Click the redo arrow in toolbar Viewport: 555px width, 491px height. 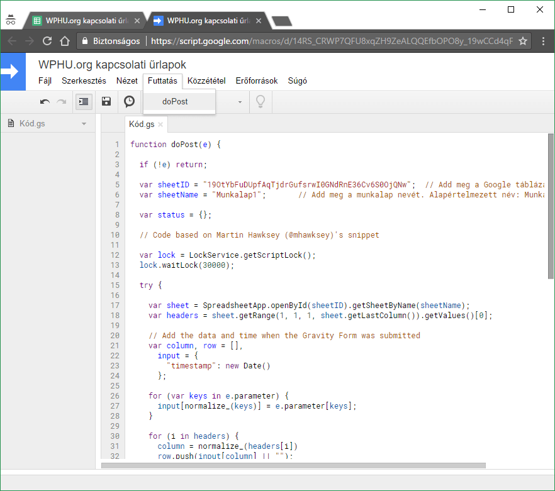point(62,102)
